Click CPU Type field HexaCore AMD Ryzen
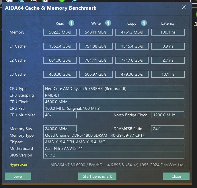Image resolution: width=197 pixels, height=188 pixels. pyautogui.click(x=114, y=89)
